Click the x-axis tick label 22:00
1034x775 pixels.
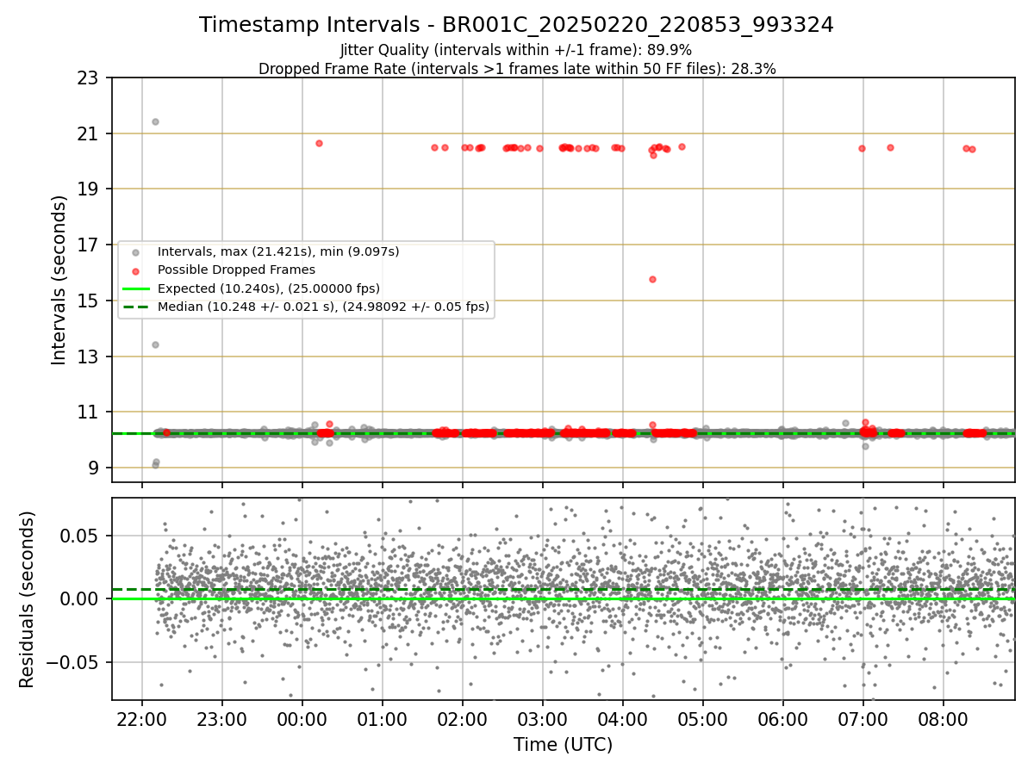(x=142, y=718)
